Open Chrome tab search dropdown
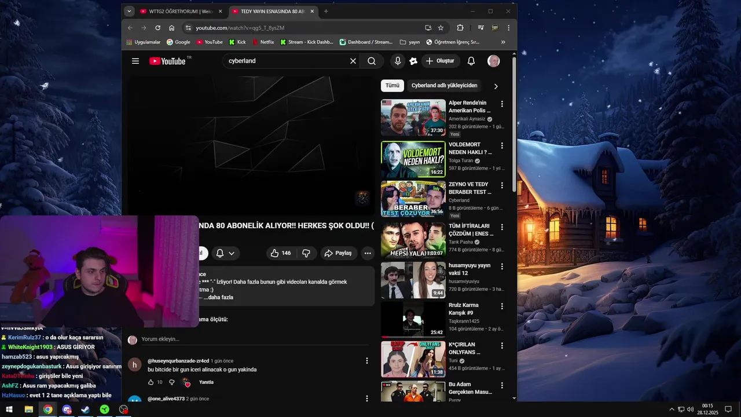Screen dimensions: 741x417 129,11
